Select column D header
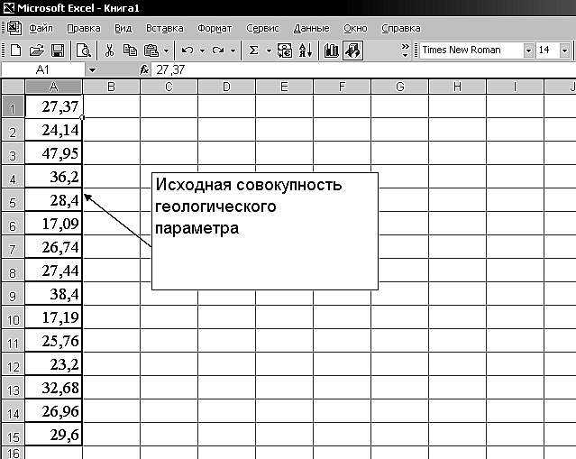The height and width of the screenshot is (459, 576). tap(226, 87)
